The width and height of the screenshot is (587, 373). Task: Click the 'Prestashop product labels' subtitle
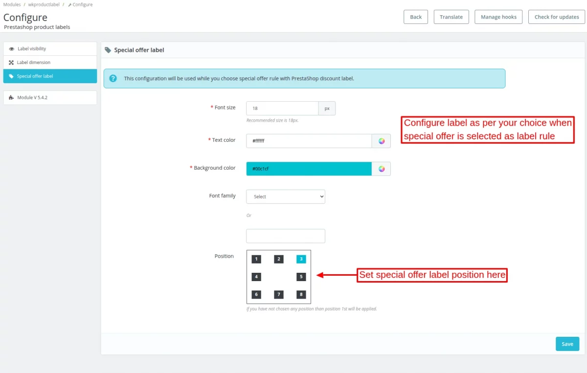tap(37, 27)
